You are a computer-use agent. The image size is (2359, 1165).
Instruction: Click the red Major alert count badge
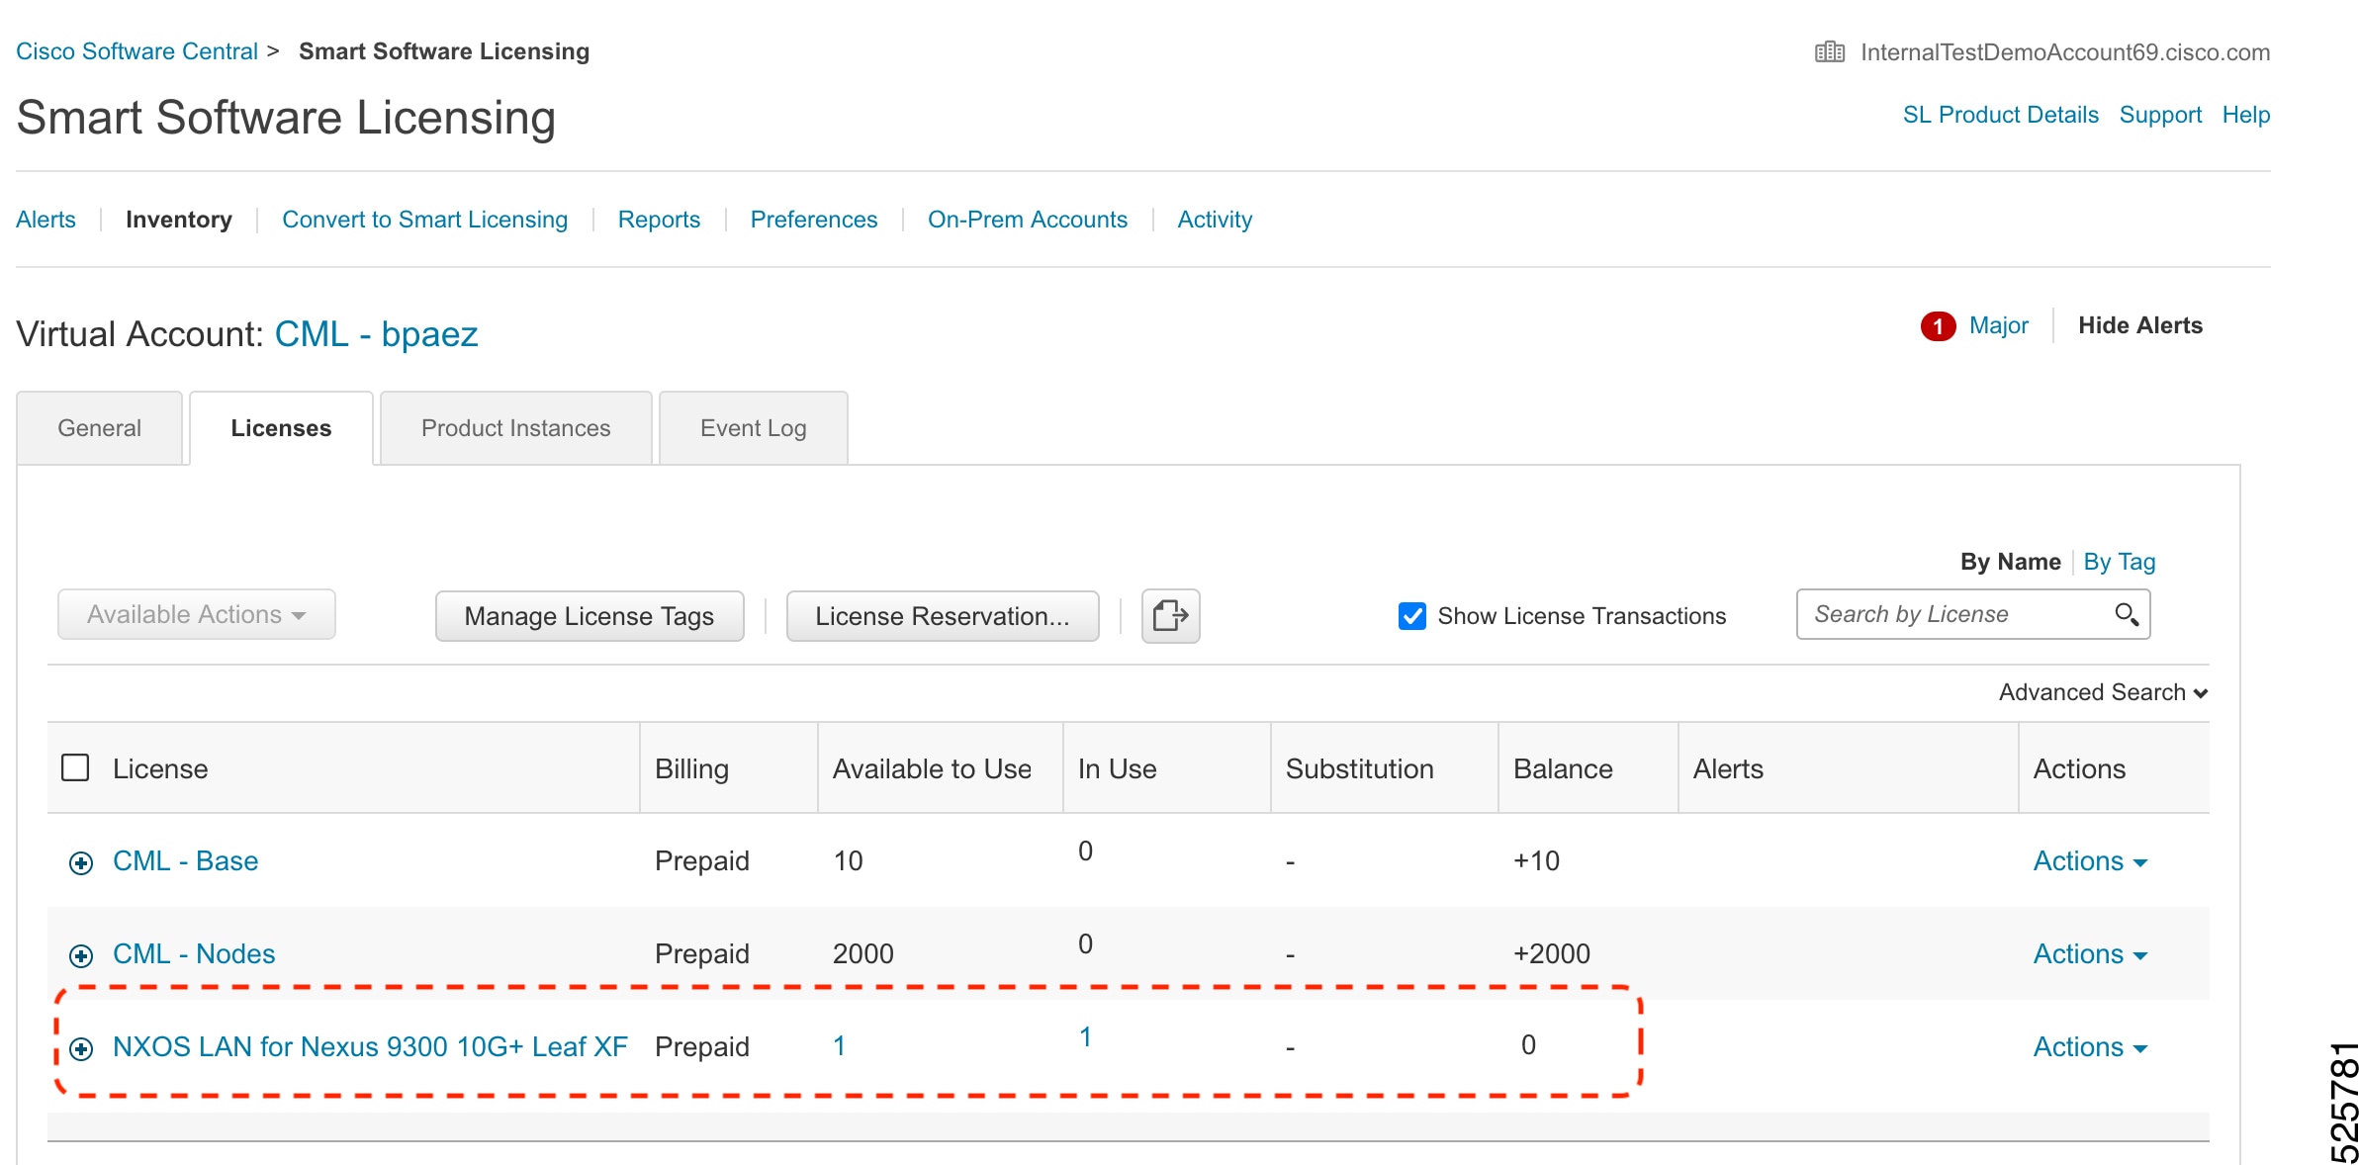click(1938, 326)
